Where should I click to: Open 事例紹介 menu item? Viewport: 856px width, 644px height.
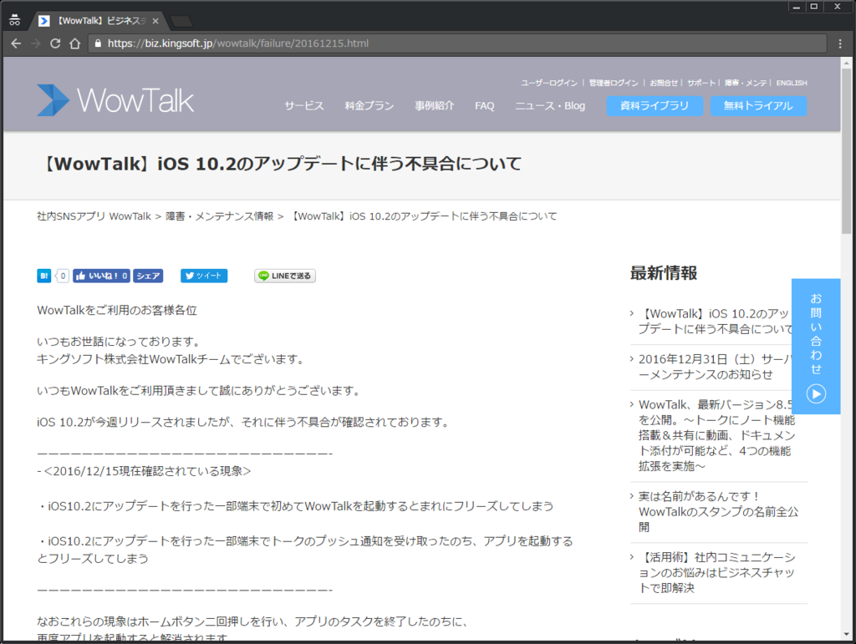[x=434, y=106]
